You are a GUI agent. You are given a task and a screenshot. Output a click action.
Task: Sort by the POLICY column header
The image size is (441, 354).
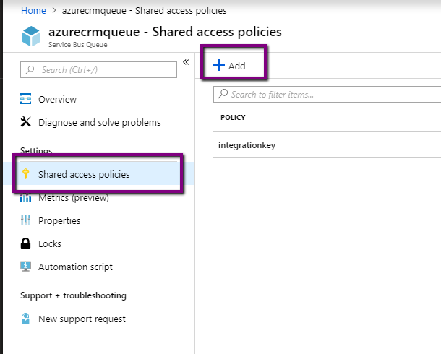(x=232, y=117)
